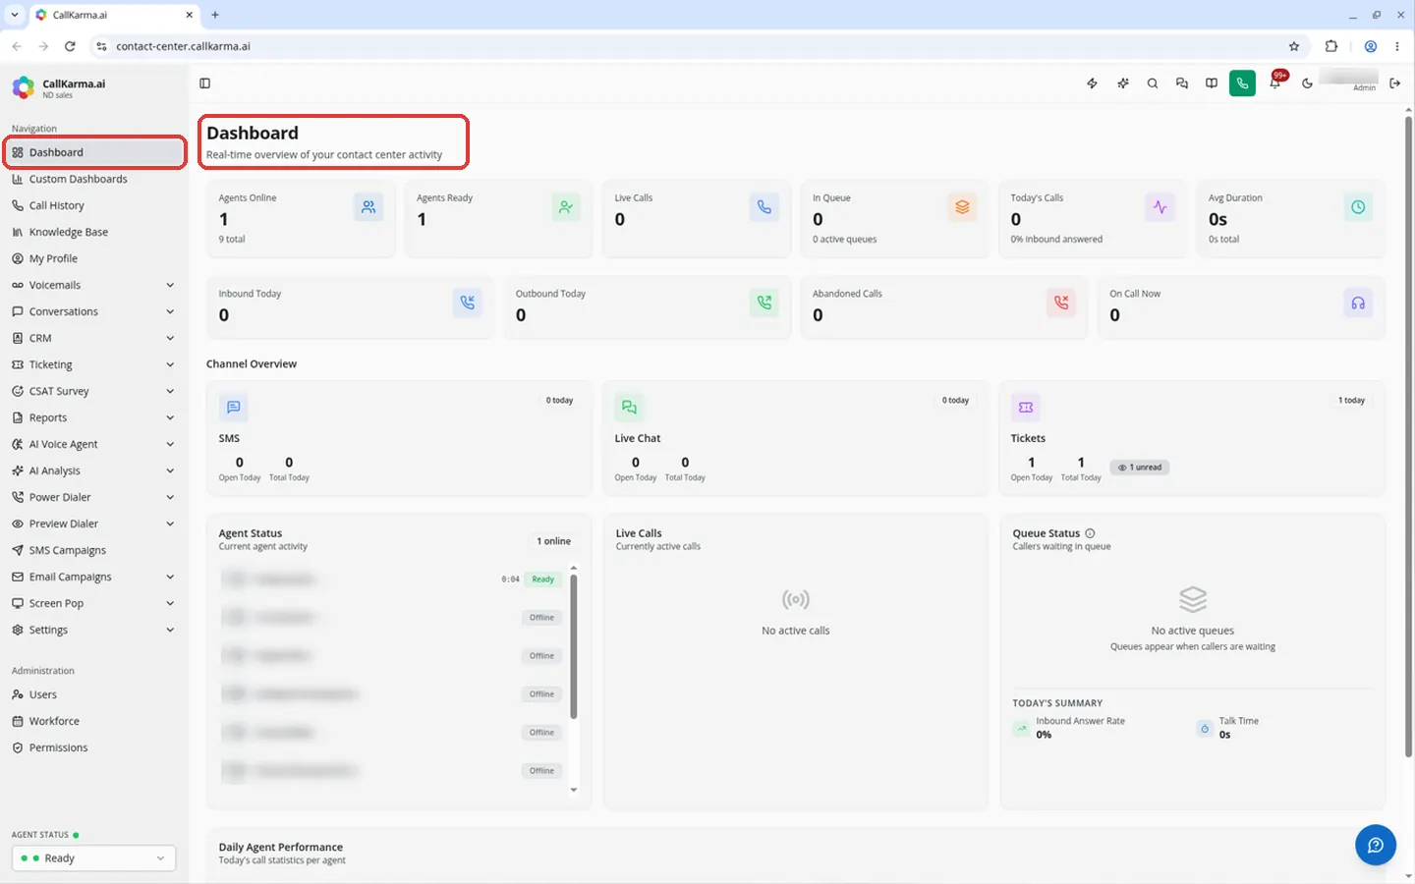
Task: Click the Avg Duration clock icon
Action: 1358,207
